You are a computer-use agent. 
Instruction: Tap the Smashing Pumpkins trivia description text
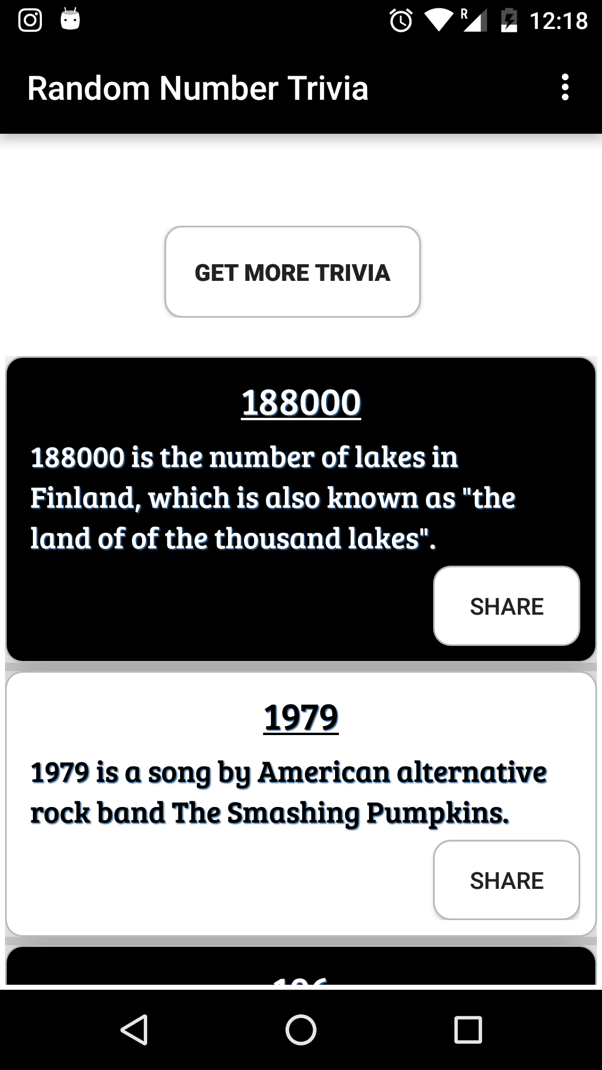click(x=288, y=792)
